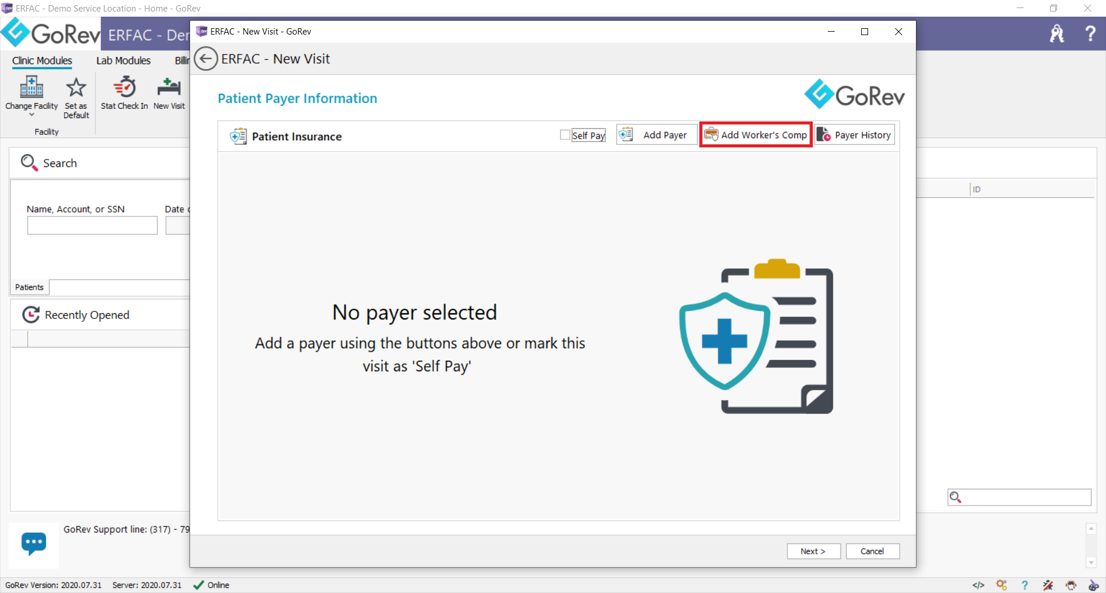Click the Add Payer shield icon
Viewport: 1106px width, 593px height.
tap(626, 135)
